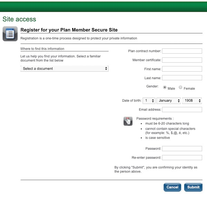The width and height of the screenshot is (207, 197).
Task: Click the must be 6-20 characters long text
Action: tap(167, 123)
